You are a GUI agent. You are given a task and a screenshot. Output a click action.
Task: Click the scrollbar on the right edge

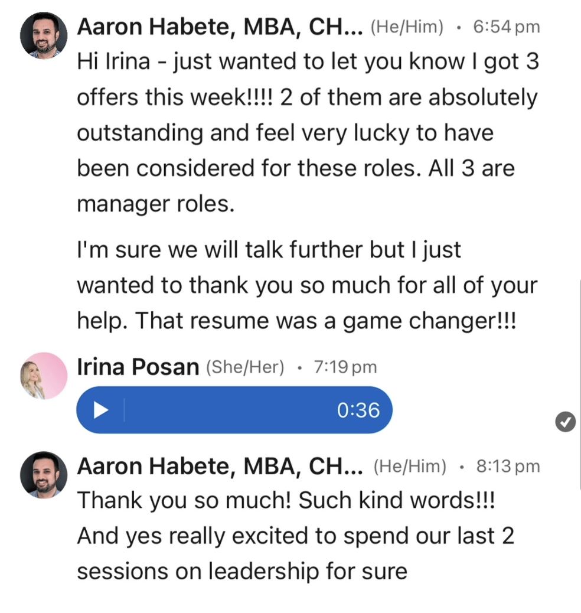point(579,354)
